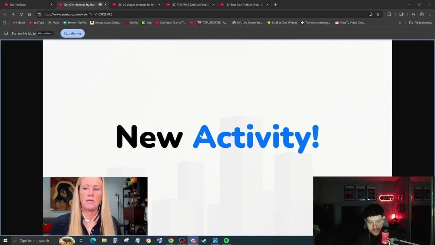
Task: Open the Maps bookmark
Action: [54, 23]
